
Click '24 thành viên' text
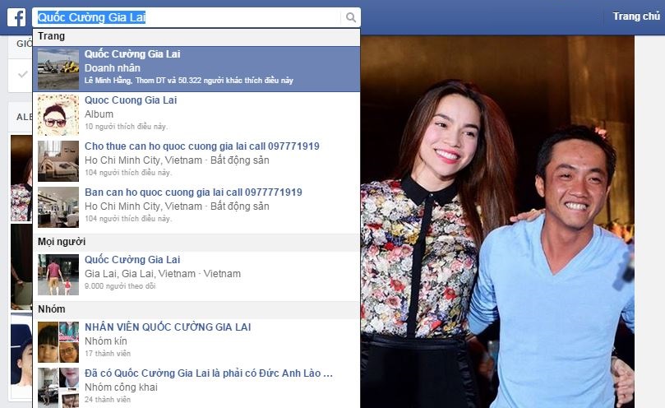108,400
